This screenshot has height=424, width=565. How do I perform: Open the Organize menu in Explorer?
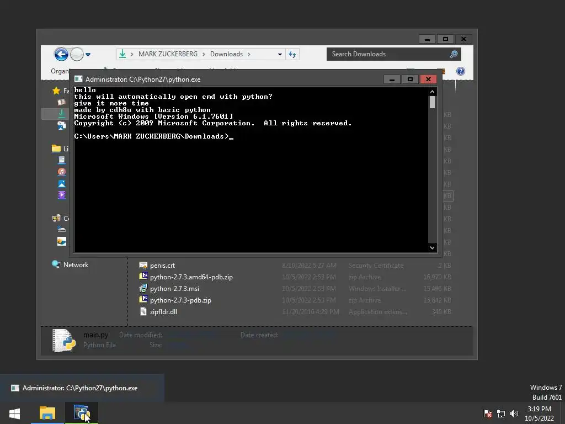[x=60, y=71]
